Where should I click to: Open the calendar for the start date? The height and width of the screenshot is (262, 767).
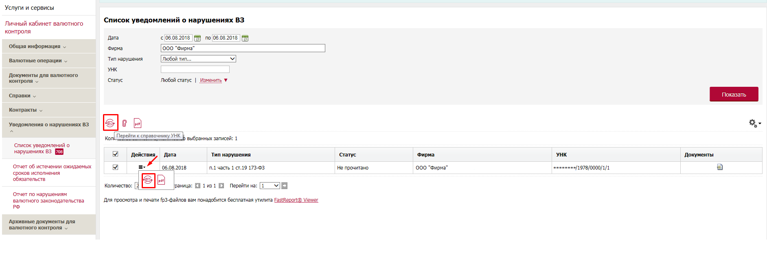(197, 38)
